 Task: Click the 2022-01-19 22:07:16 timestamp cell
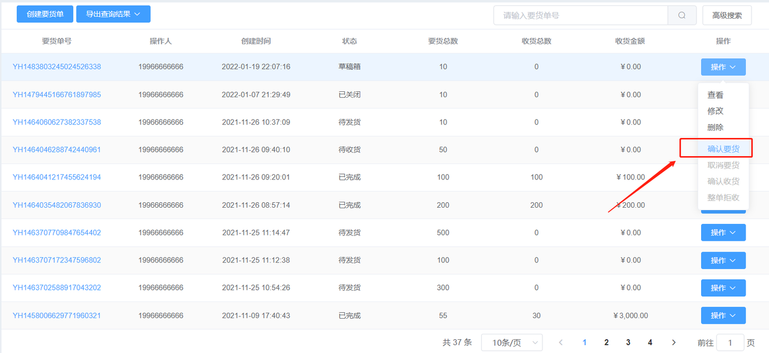tap(256, 67)
